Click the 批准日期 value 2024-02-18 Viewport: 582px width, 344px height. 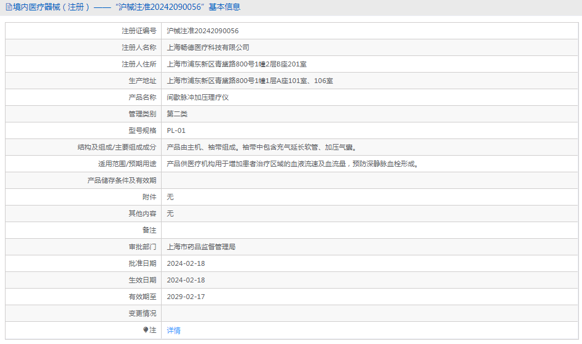[186, 263]
